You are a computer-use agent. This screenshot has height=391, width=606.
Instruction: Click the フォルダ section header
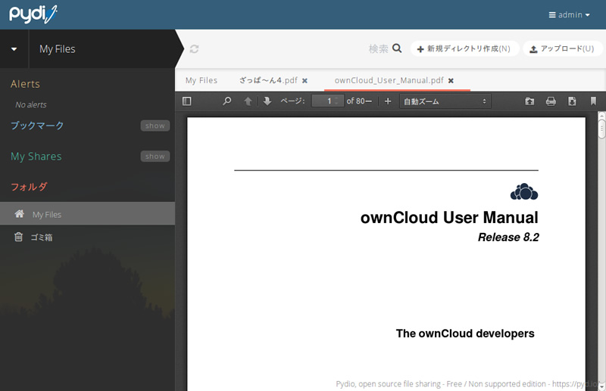(x=29, y=187)
